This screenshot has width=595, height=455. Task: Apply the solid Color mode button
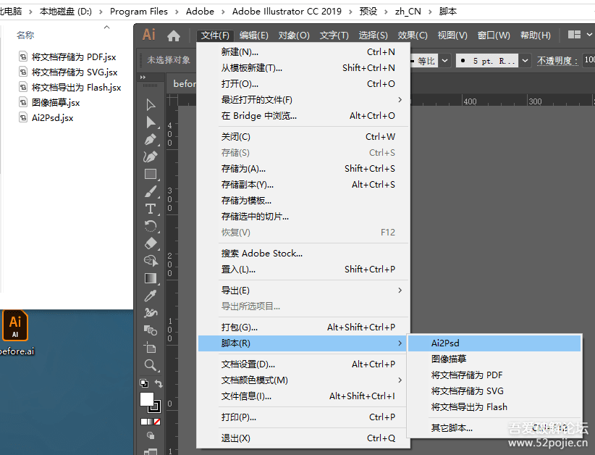coord(144,422)
